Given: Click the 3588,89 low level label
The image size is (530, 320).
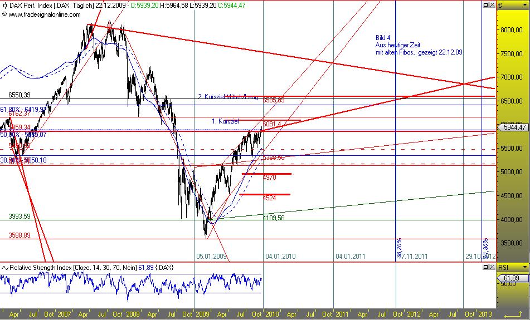Looking at the screenshot, I should click(x=20, y=235).
